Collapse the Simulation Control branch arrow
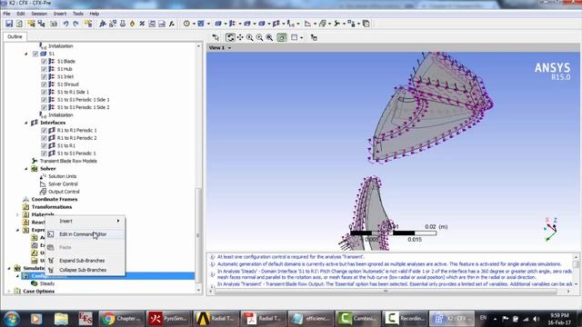Image resolution: width=582 pixels, height=327 pixels. click(x=9, y=268)
